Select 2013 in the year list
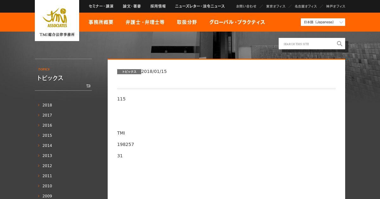Viewport: 380px width, 199px height. point(47,156)
